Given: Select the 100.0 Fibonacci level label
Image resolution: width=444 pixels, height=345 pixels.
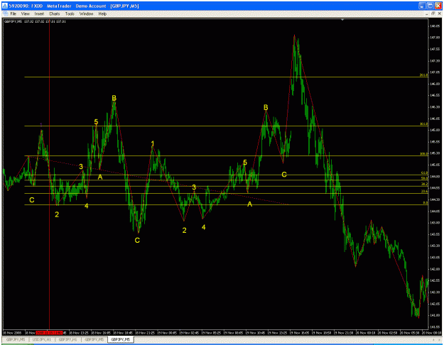Looking at the screenshot, I should coord(423,153).
